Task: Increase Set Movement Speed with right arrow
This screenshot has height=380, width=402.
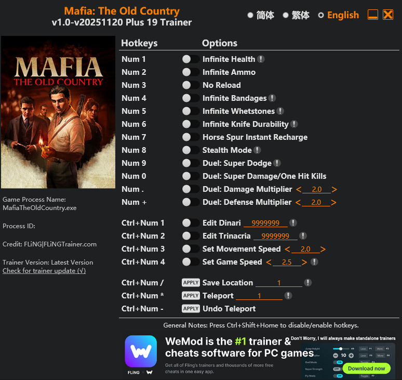Action: coord(323,249)
